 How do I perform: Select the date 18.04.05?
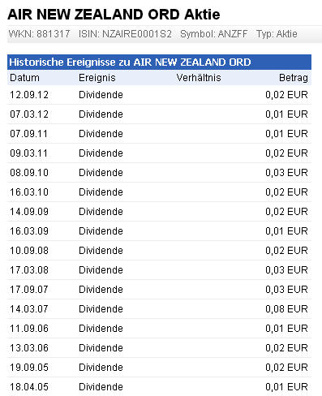tap(29, 387)
